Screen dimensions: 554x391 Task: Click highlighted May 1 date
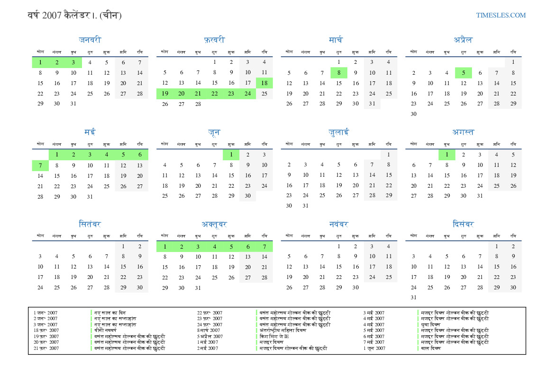pos(57,155)
